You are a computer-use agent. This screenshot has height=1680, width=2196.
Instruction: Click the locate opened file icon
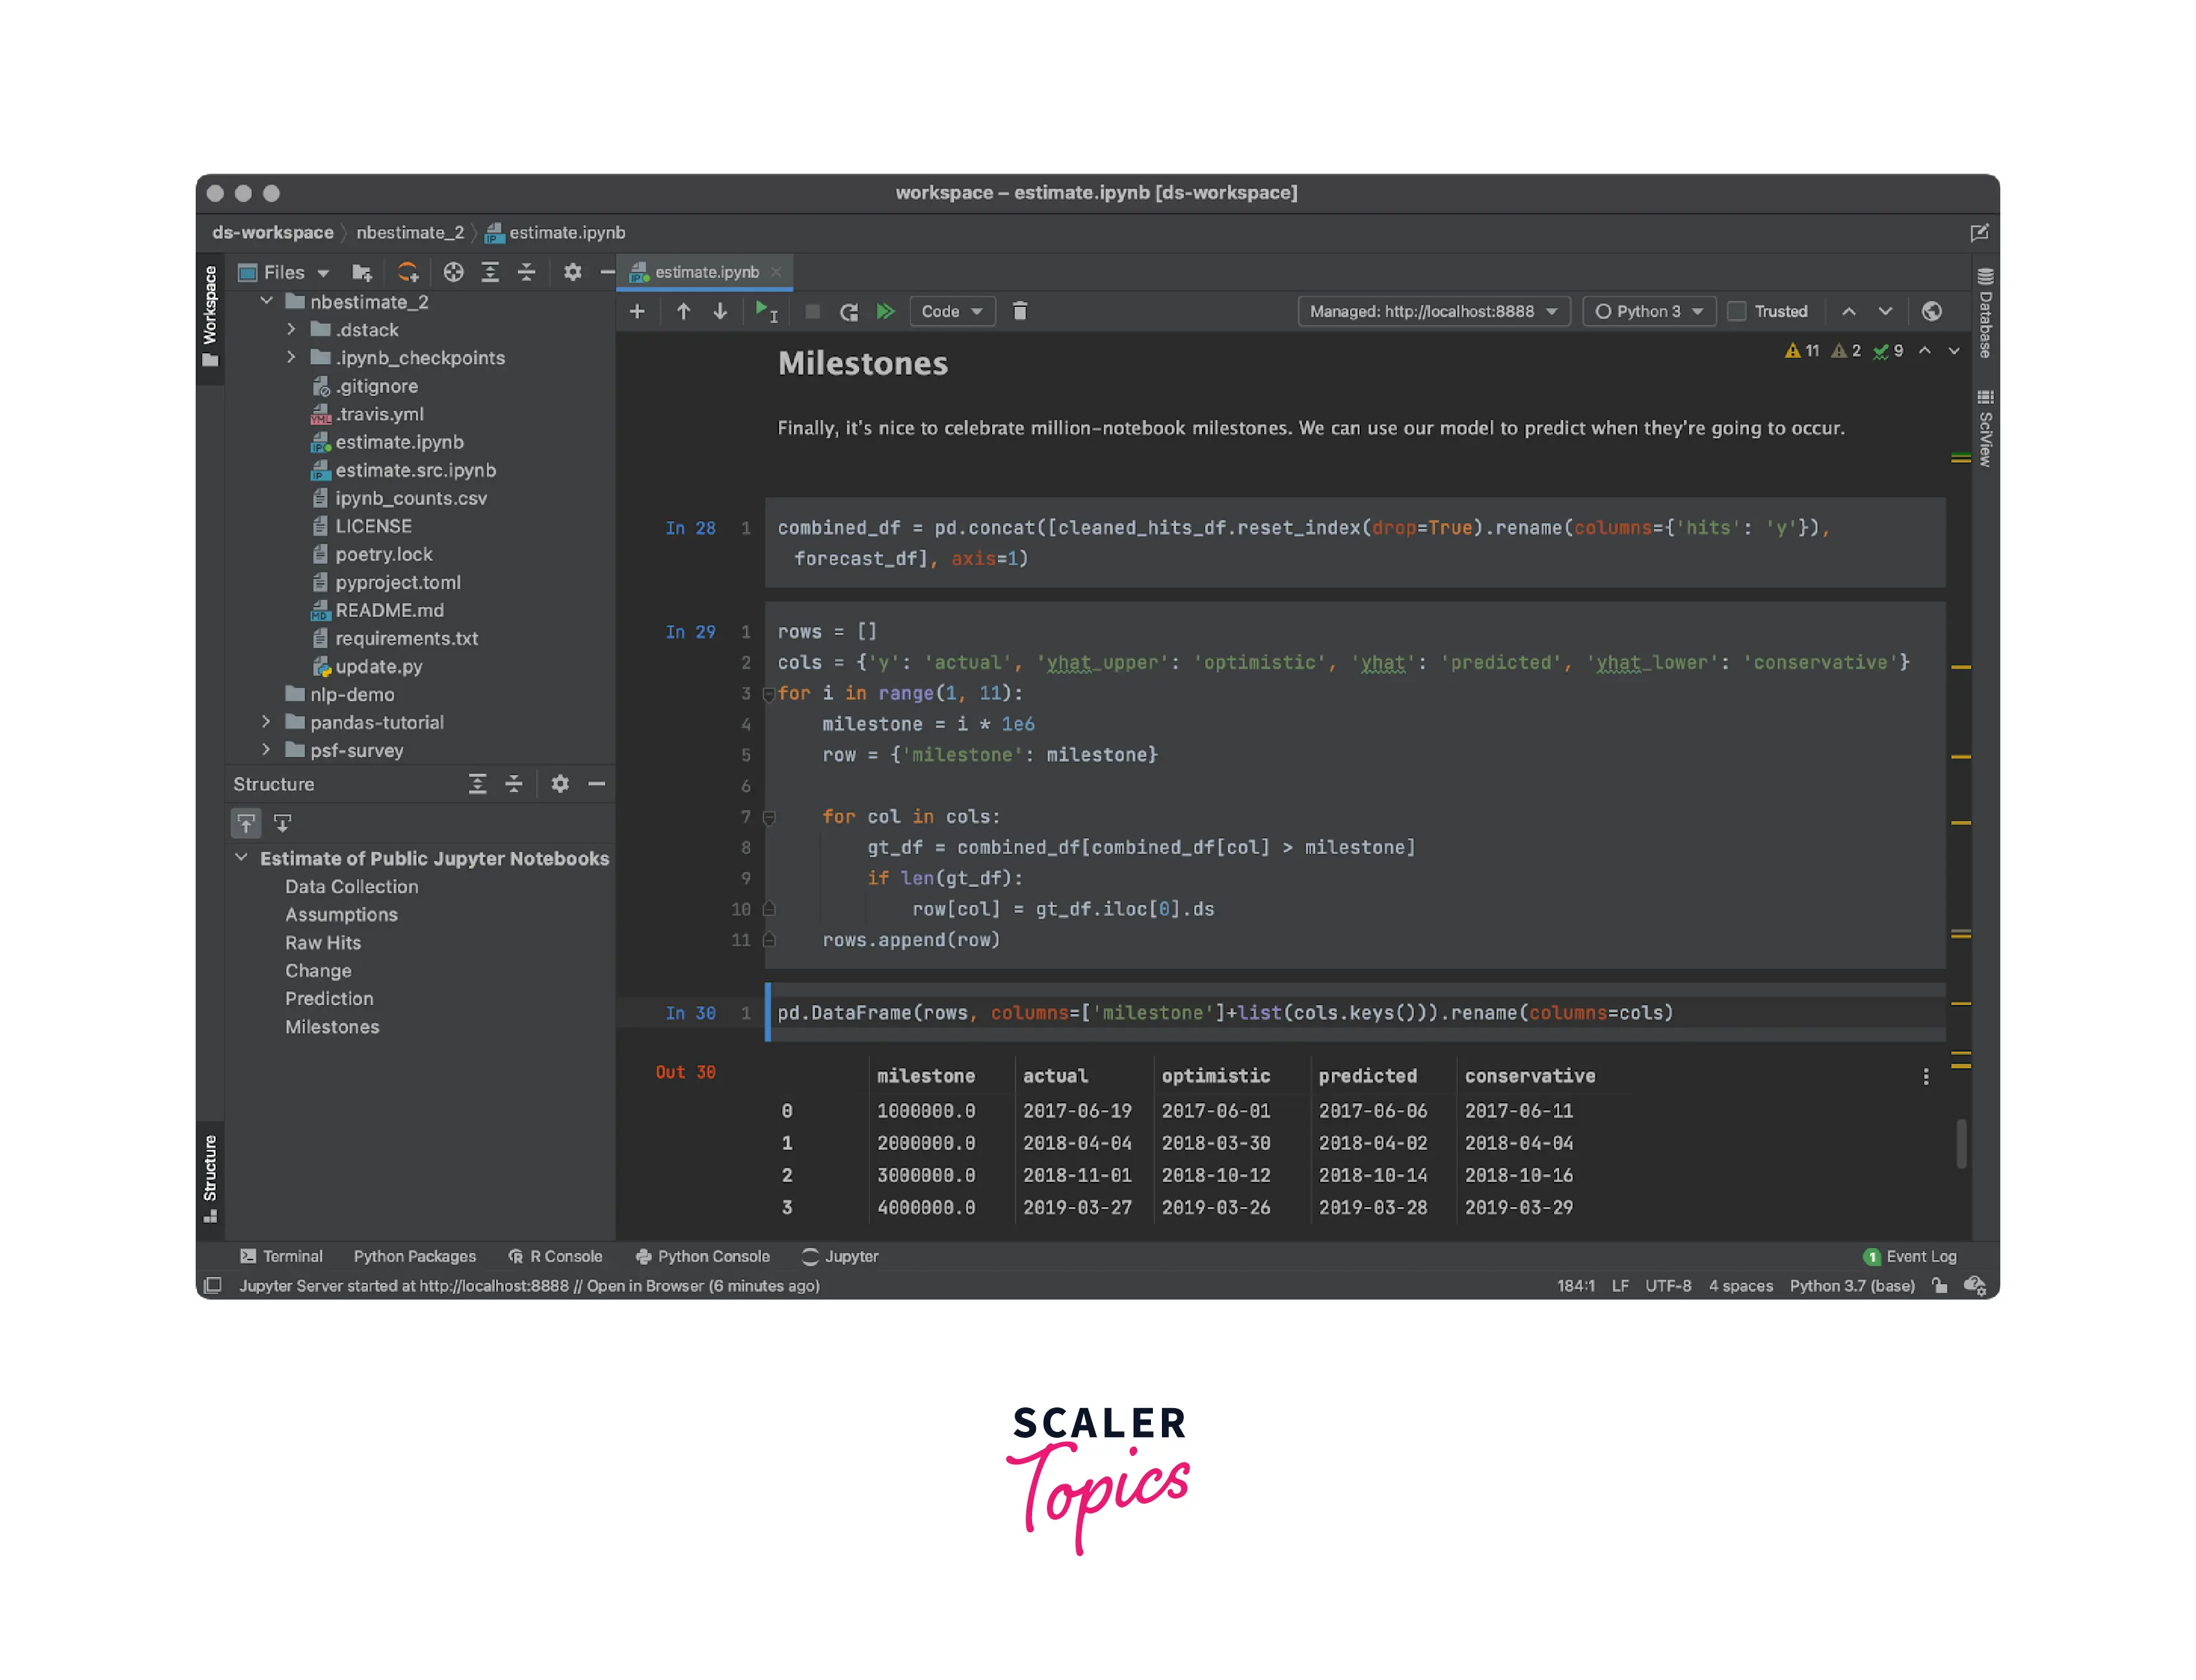[453, 272]
